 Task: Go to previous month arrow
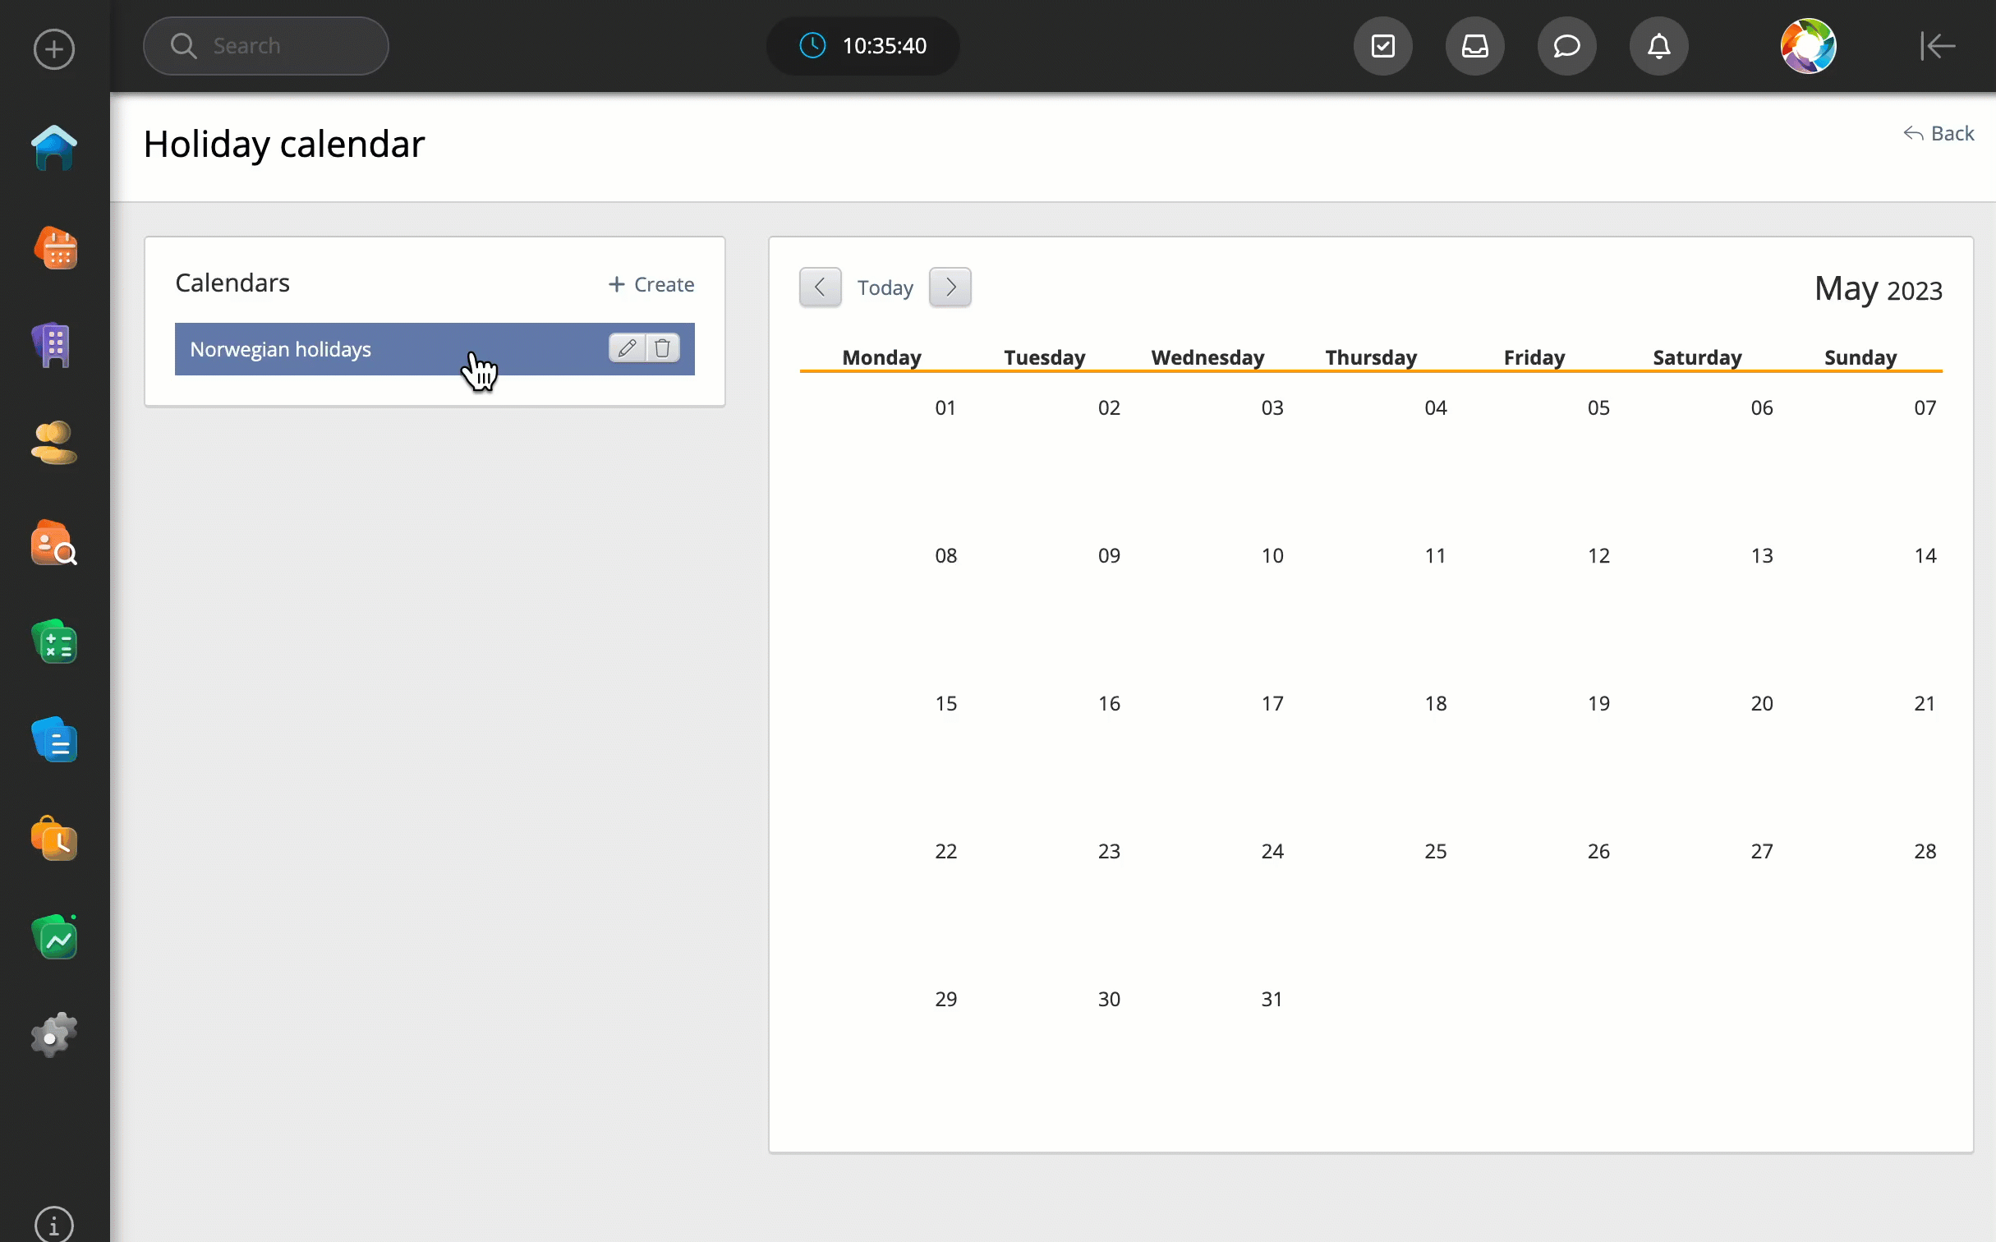820,287
